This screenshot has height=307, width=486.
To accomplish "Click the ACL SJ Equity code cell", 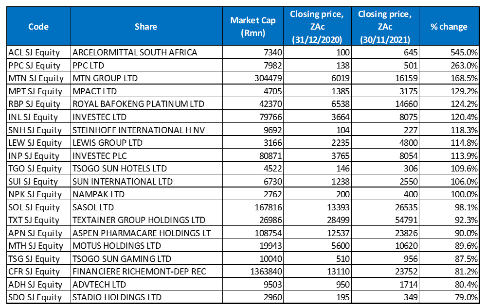I will click(38, 52).
